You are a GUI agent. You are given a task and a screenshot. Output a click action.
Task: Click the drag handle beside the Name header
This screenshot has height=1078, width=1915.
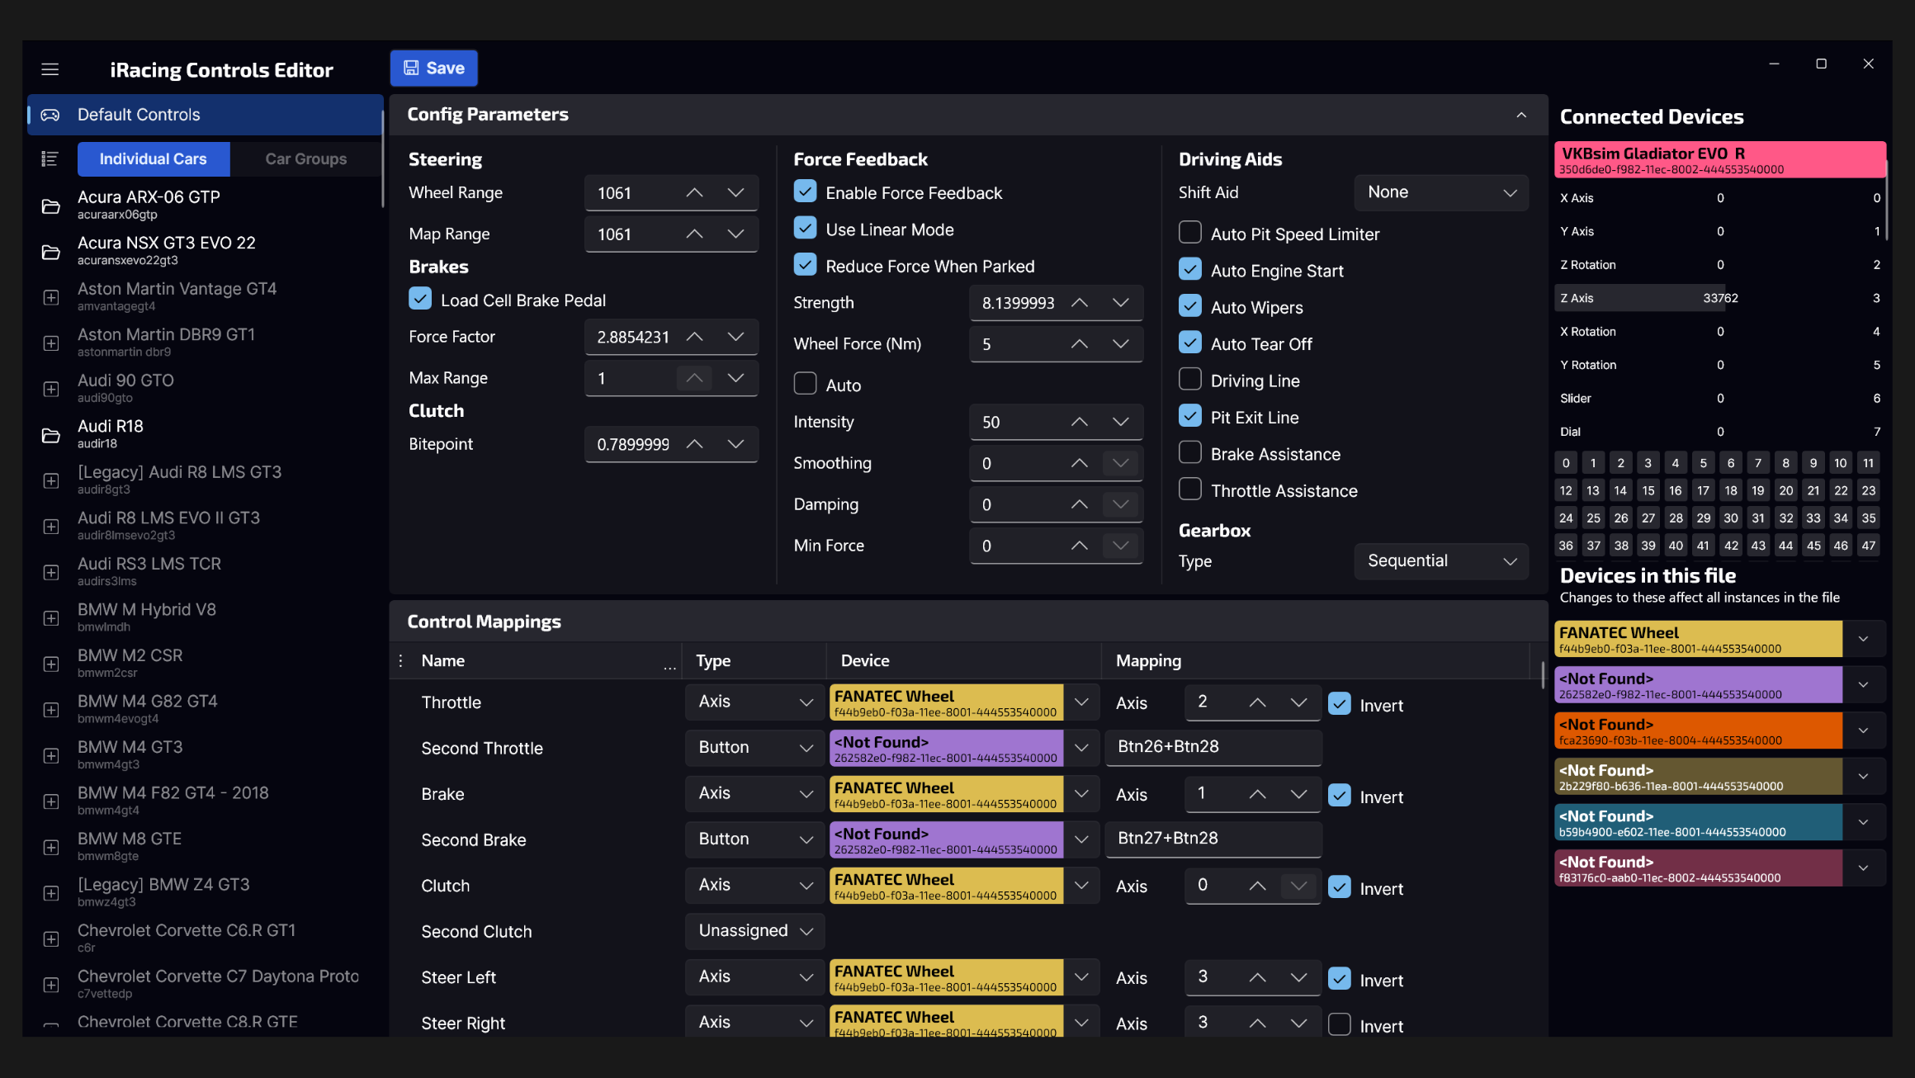(x=400, y=660)
